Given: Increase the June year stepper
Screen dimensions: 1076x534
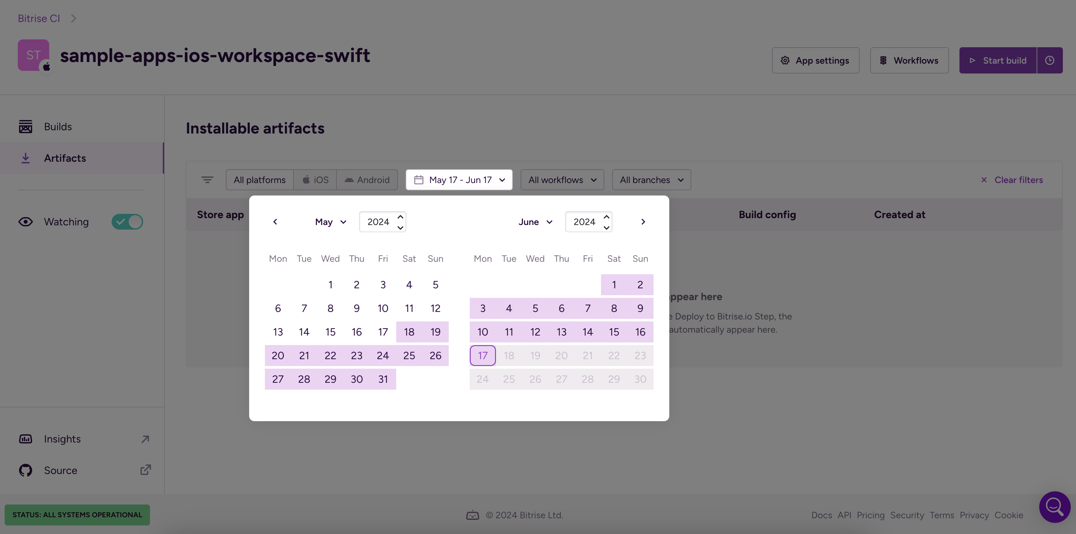Looking at the screenshot, I should 607,217.
